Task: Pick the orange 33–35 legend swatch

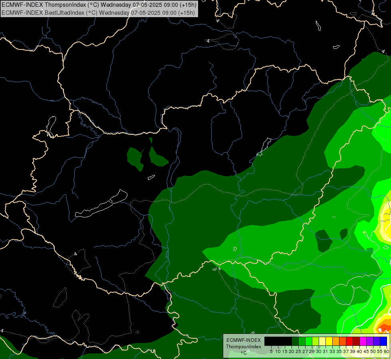Action: [336, 341]
